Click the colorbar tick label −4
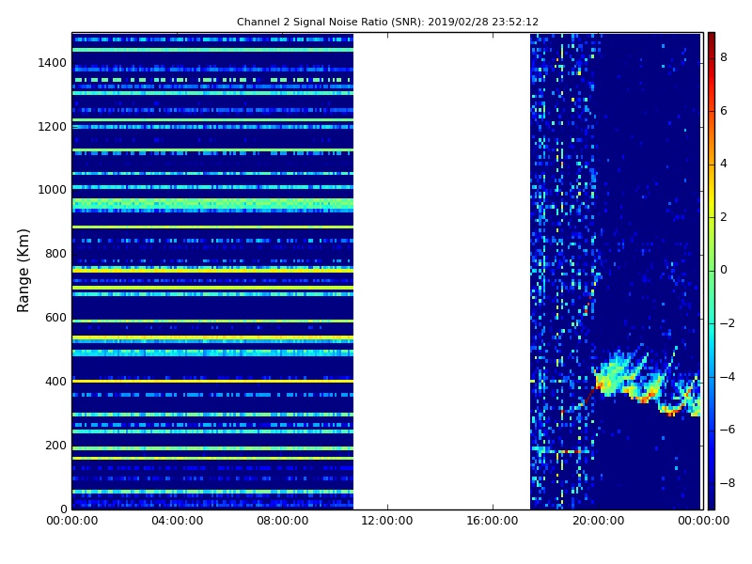 [728, 377]
